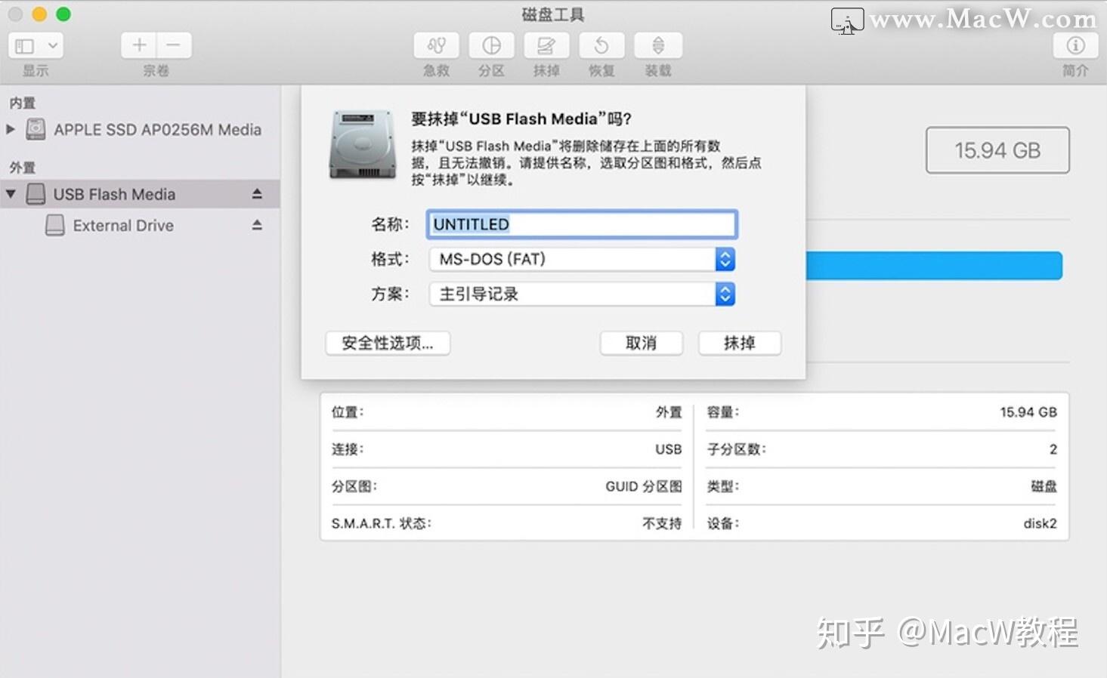The height and width of the screenshot is (678, 1107).
Task: Open the scheme 主引导记录 dropdown
Action: 582,294
